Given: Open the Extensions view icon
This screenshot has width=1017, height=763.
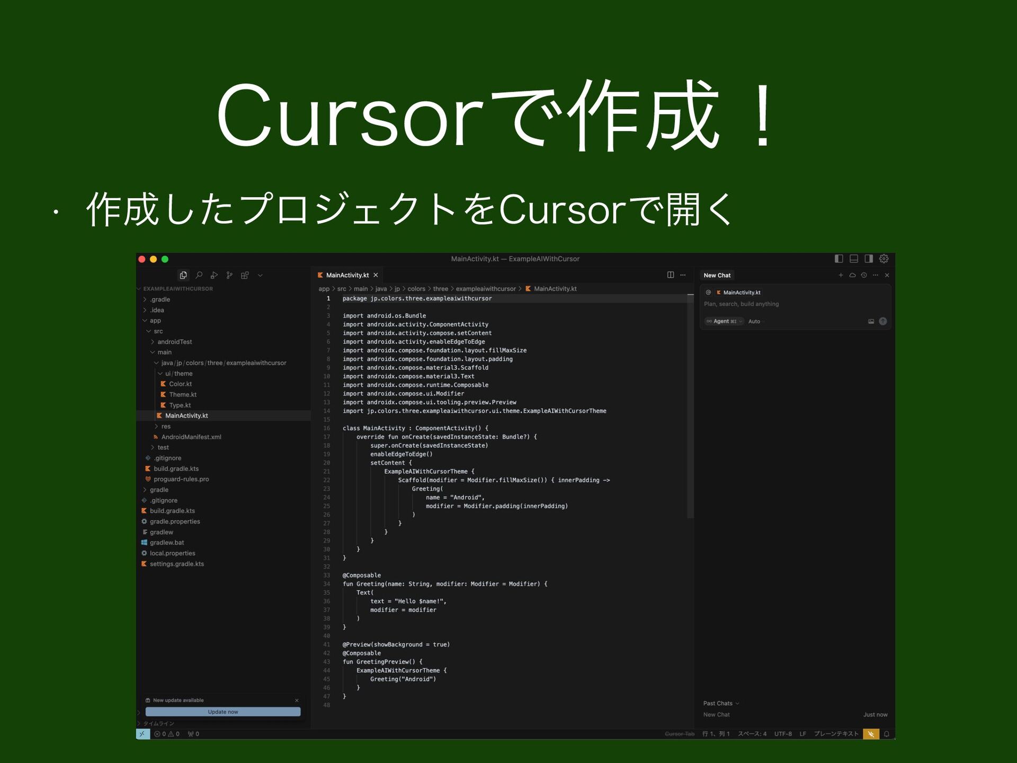Looking at the screenshot, I should pyautogui.click(x=245, y=275).
